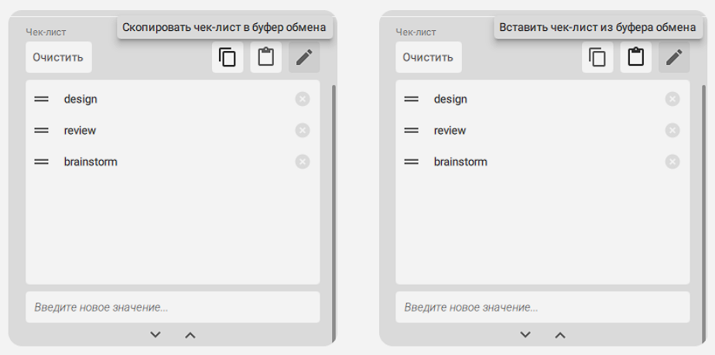Click copy checklist icon in left panel

(x=227, y=57)
